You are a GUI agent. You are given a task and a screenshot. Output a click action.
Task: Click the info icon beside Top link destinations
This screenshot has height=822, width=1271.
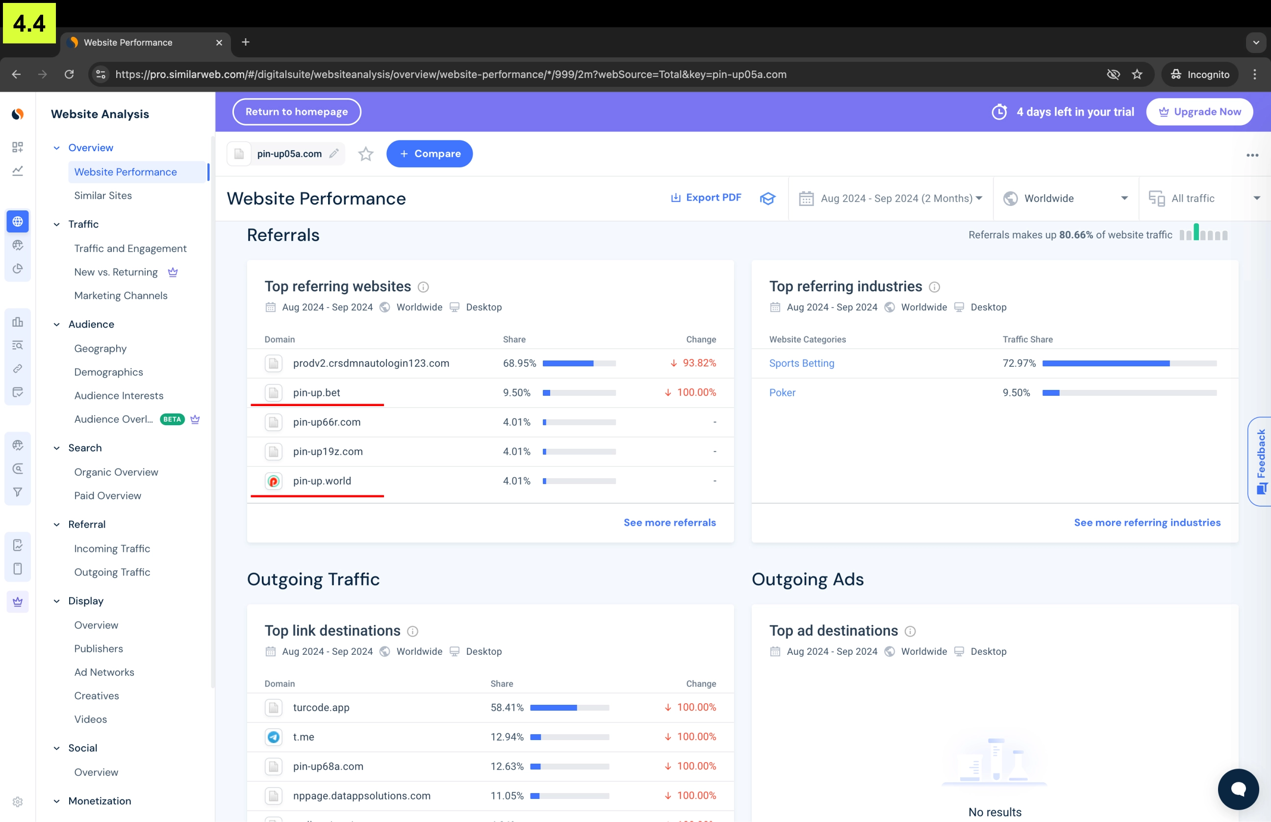coord(412,631)
